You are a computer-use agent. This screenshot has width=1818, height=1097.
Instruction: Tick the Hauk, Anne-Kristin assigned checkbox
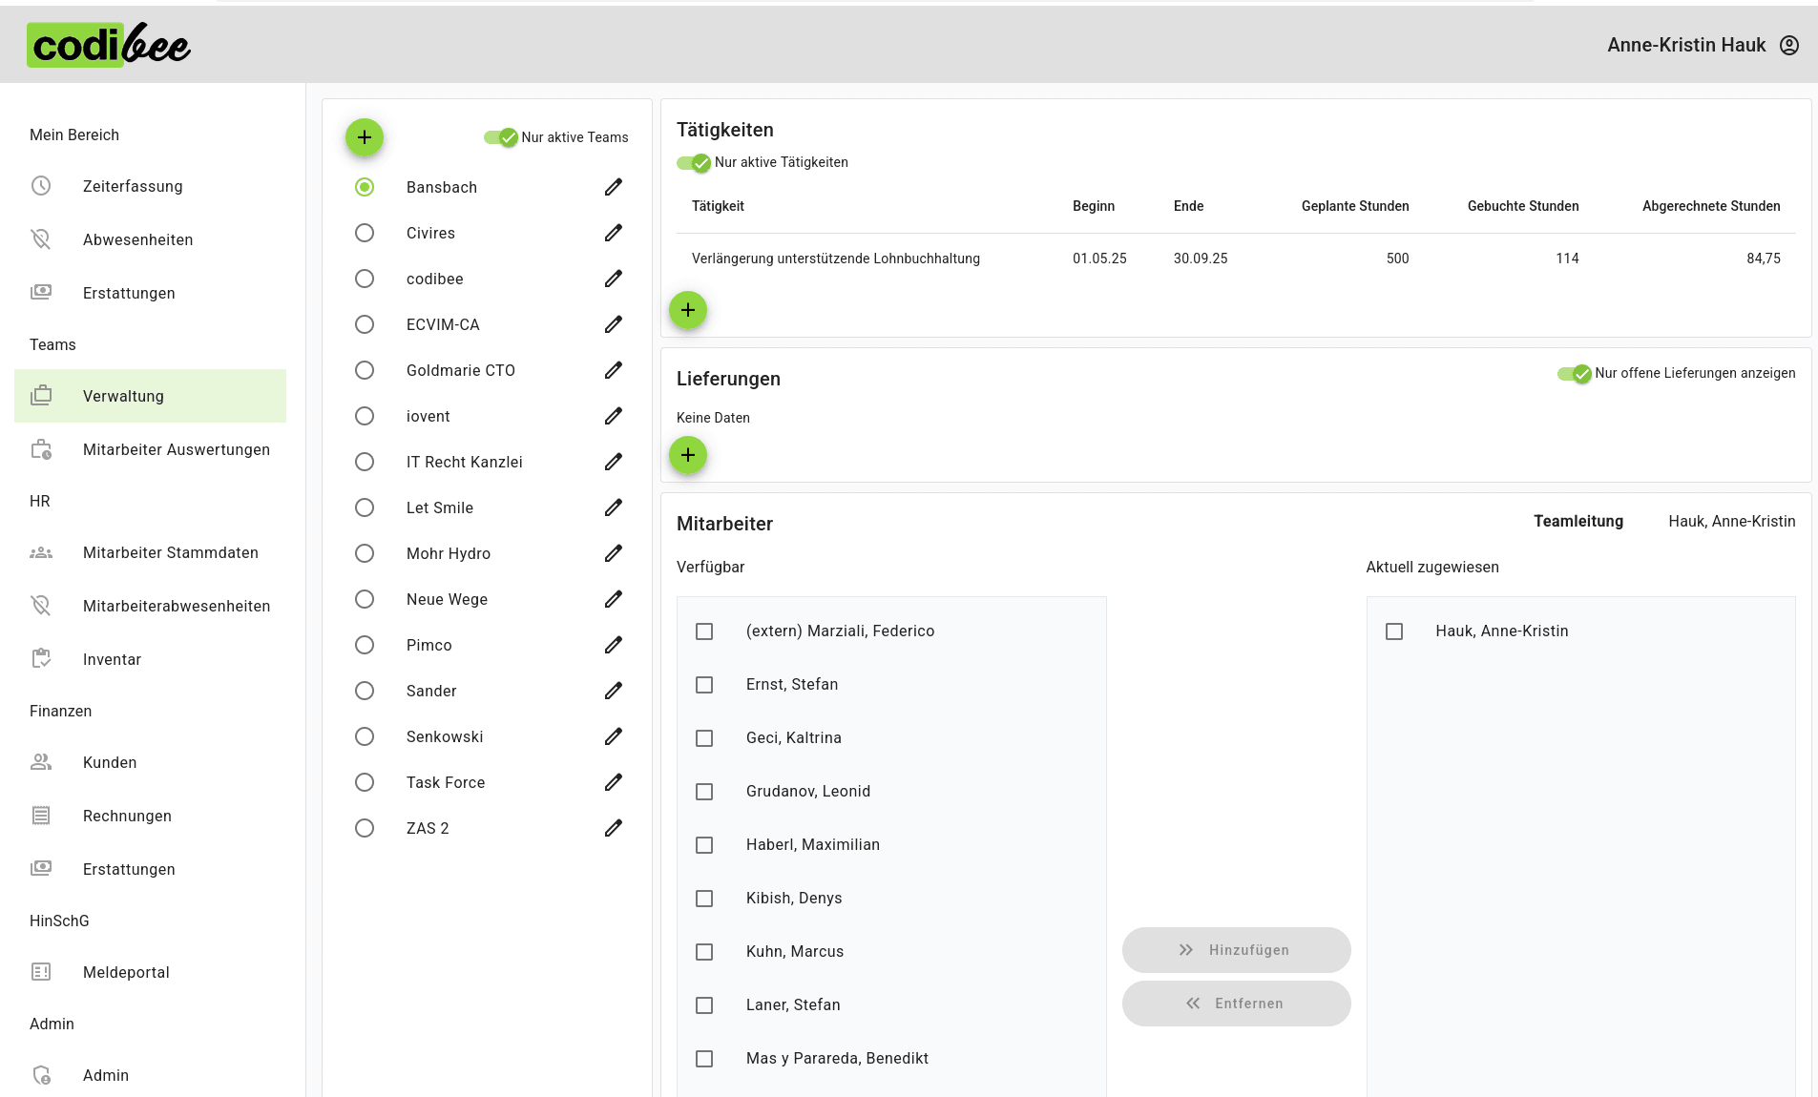(1394, 631)
